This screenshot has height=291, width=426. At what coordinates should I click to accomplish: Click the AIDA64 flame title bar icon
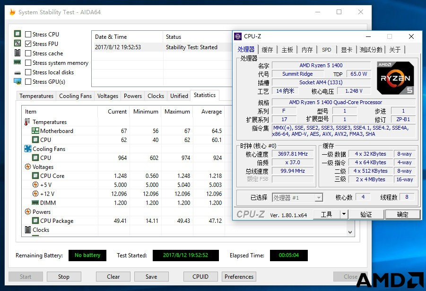pyautogui.click(x=12, y=12)
